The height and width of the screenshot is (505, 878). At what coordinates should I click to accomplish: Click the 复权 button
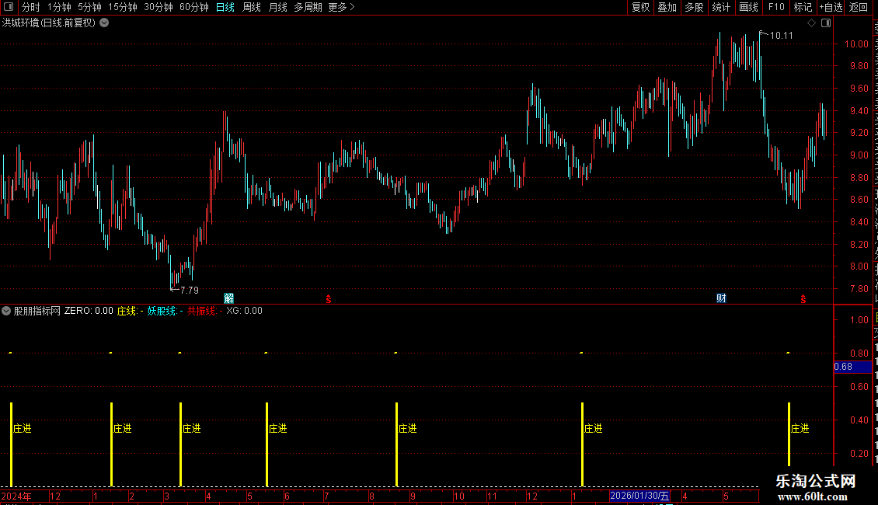click(640, 7)
